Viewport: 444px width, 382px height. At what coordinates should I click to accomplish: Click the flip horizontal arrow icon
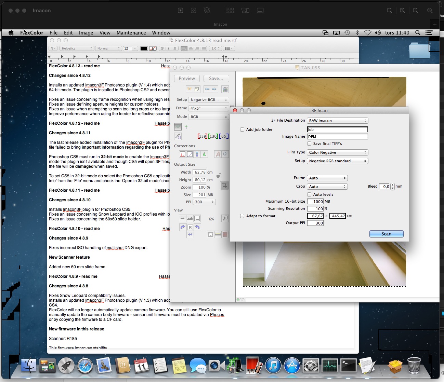[190, 234]
